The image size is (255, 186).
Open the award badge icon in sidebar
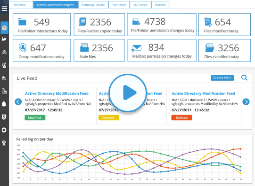coord(4,143)
